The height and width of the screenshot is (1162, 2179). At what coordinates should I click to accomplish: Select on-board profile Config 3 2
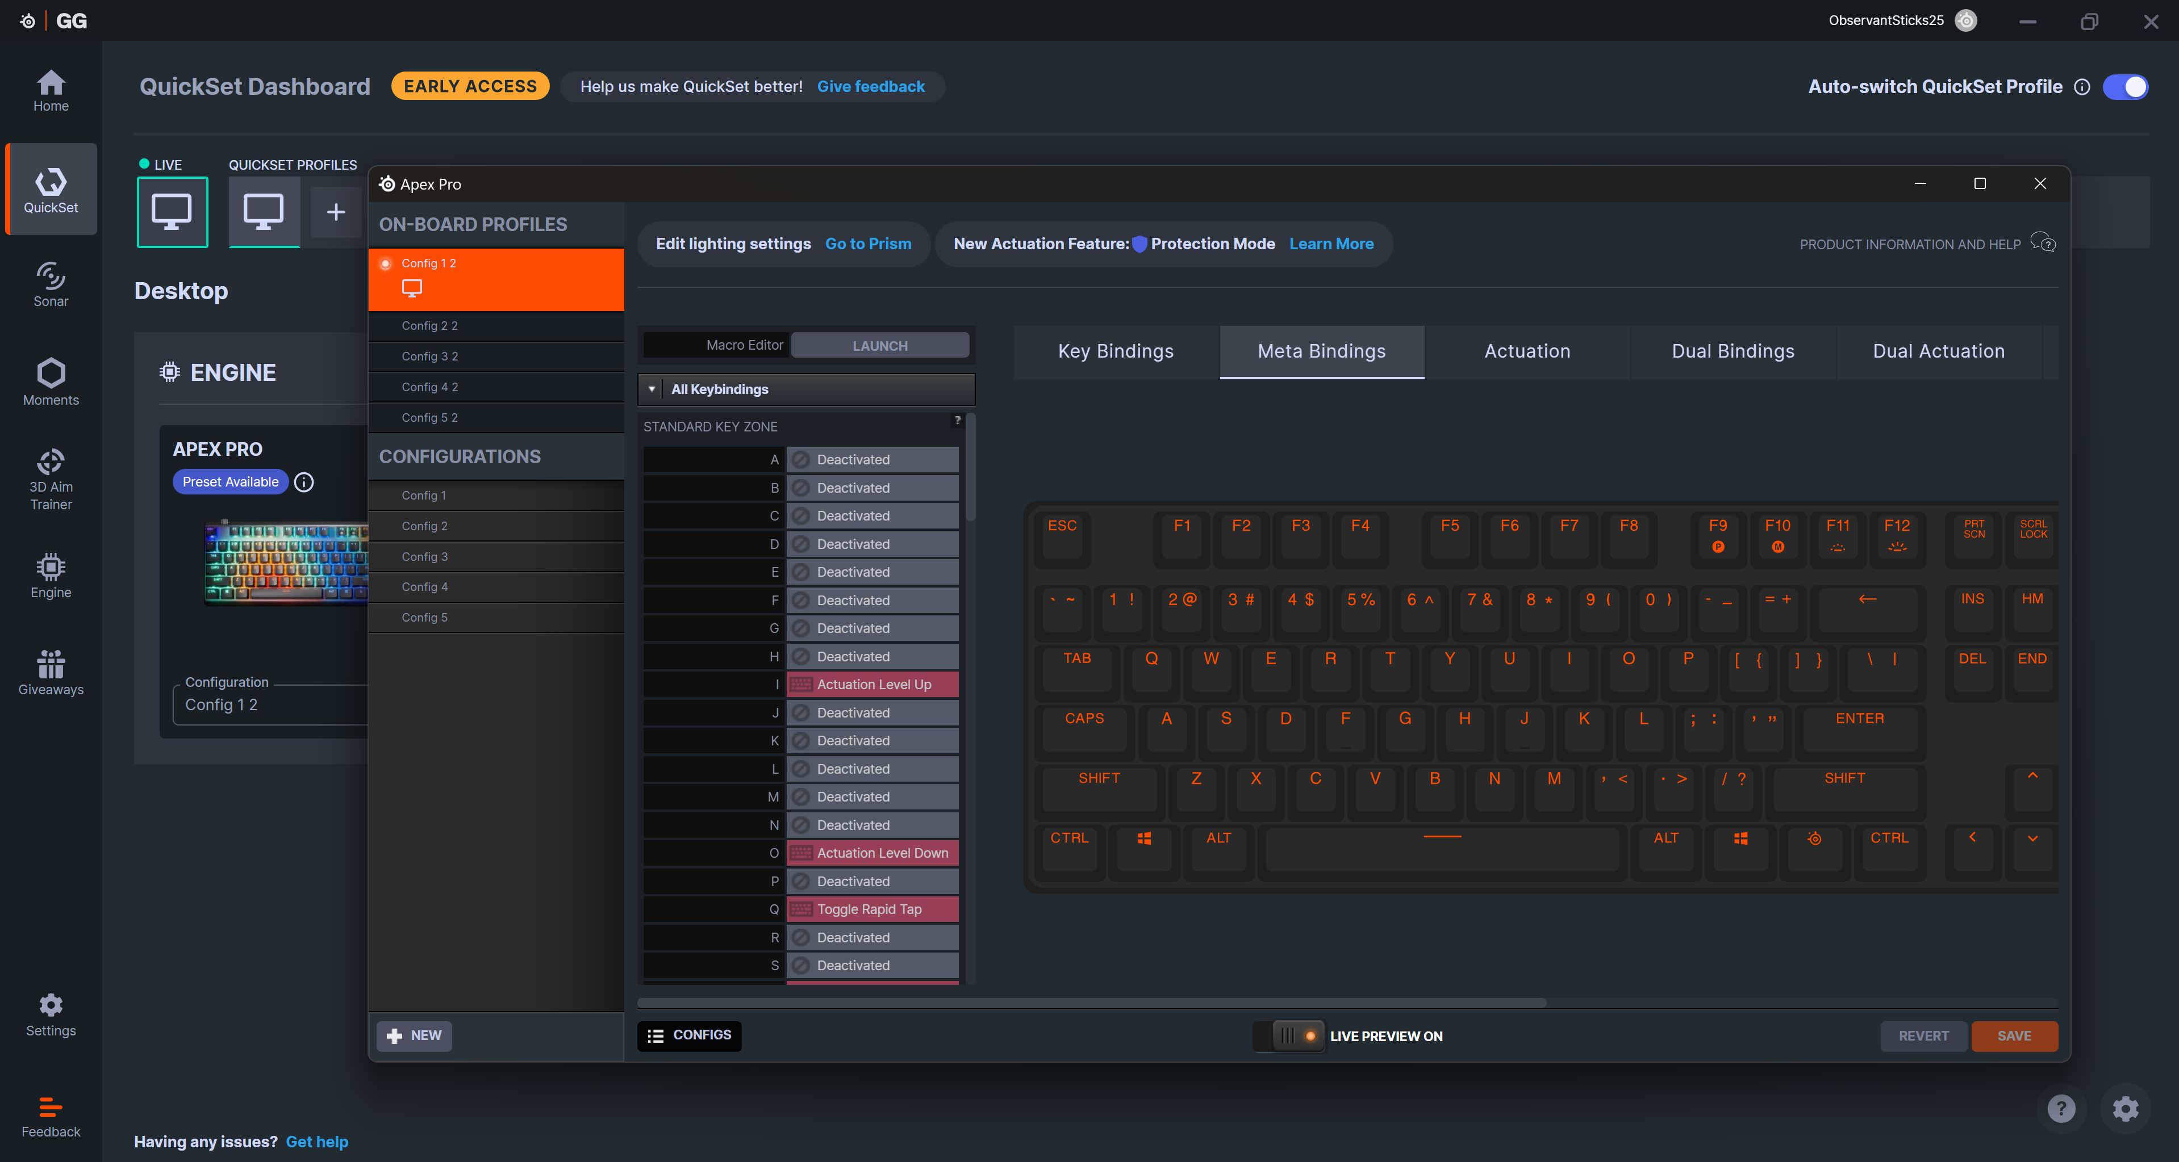496,356
